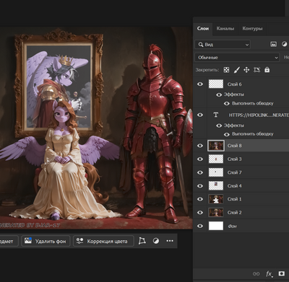Filter layers by pixel layer icon
This screenshot has width=289, height=282.
pyautogui.click(x=273, y=44)
